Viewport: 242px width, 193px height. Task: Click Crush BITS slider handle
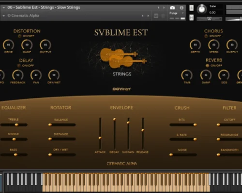pyautogui.click(x=195, y=124)
